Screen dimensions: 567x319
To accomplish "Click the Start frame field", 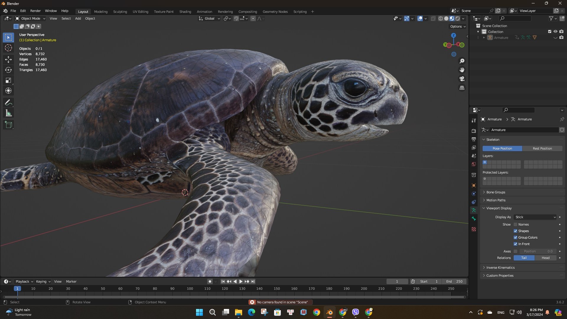I will point(429,281).
